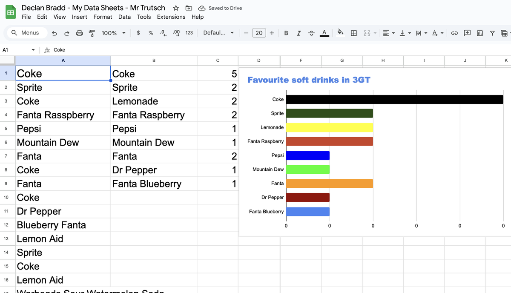
Task: Click the font size field showing 20
Action: (x=259, y=33)
